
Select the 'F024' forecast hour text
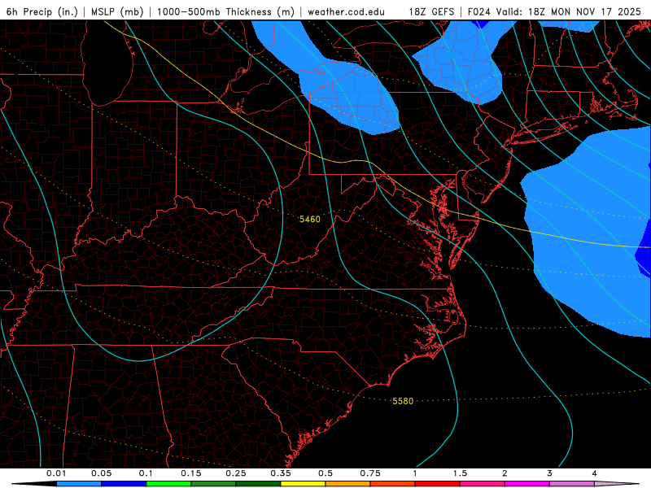tap(478, 11)
